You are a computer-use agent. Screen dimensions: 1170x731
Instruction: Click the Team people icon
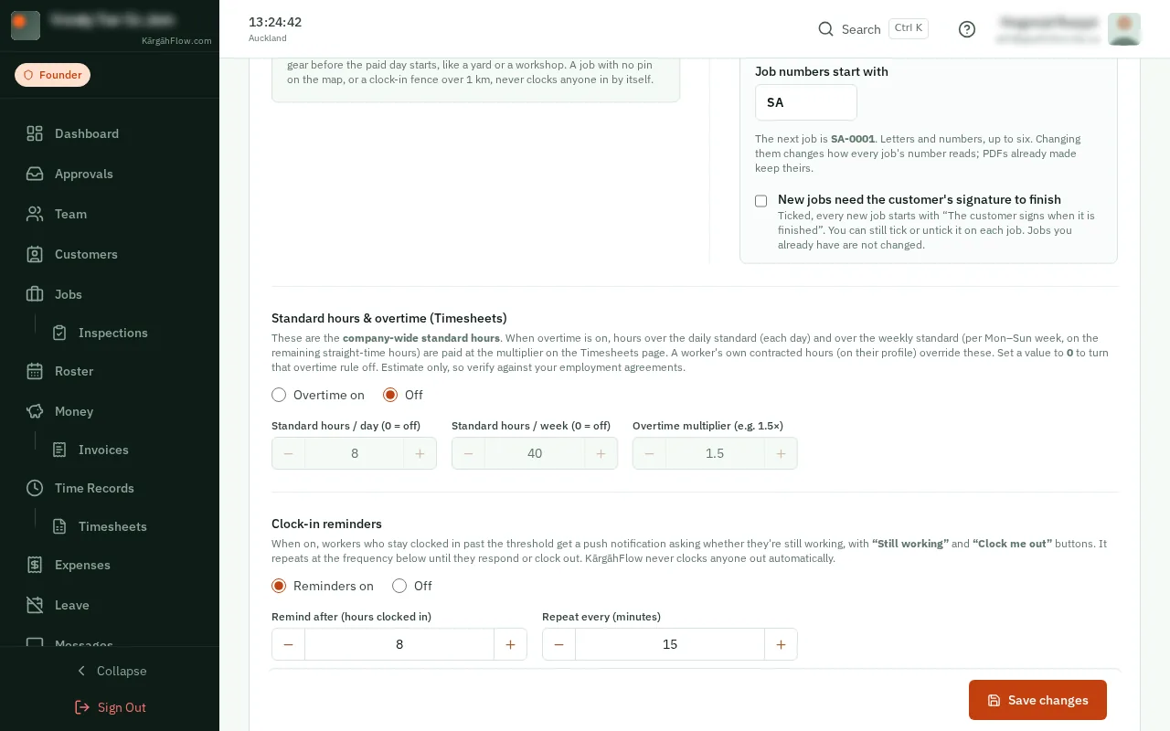pos(35,214)
